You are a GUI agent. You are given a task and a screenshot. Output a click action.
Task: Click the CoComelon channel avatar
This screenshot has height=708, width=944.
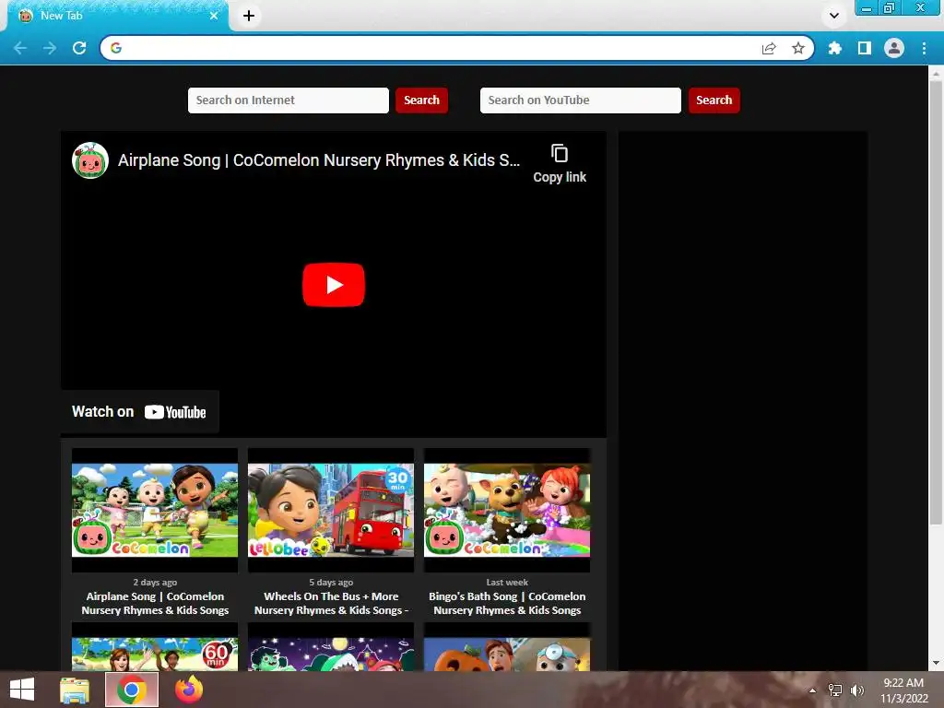click(90, 160)
